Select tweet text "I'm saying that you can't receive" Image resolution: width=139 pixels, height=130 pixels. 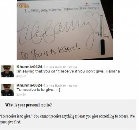pos(45,71)
